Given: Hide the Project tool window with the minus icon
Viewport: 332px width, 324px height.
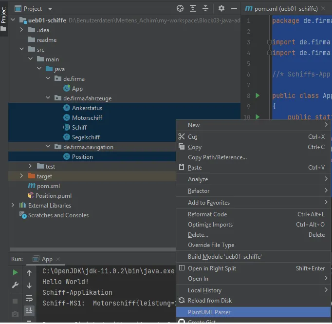Looking at the screenshot, I should coord(234,8).
